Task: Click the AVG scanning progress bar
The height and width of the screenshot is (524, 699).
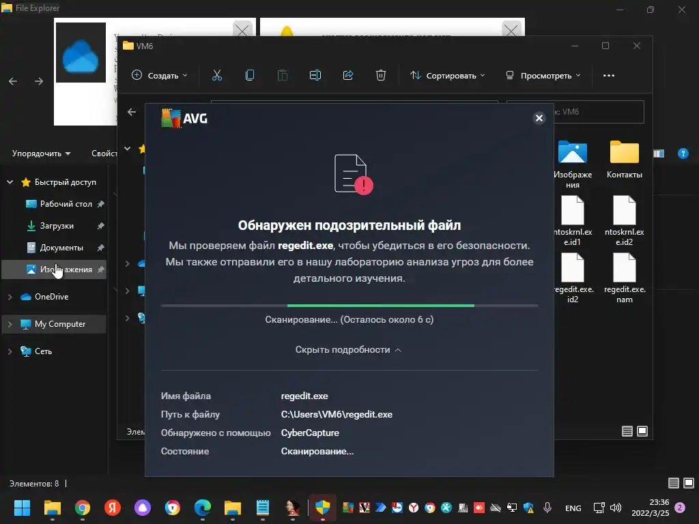Action: [x=349, y=306]
